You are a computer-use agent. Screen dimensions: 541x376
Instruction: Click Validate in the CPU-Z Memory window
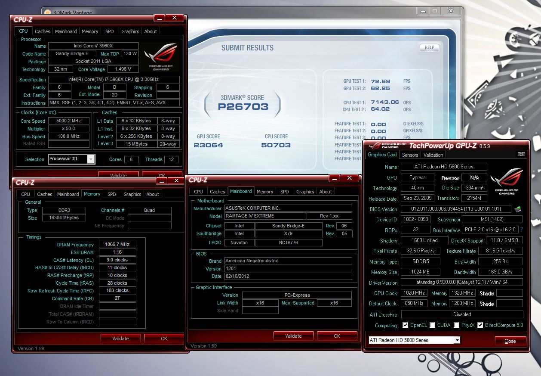pos(121,339)
